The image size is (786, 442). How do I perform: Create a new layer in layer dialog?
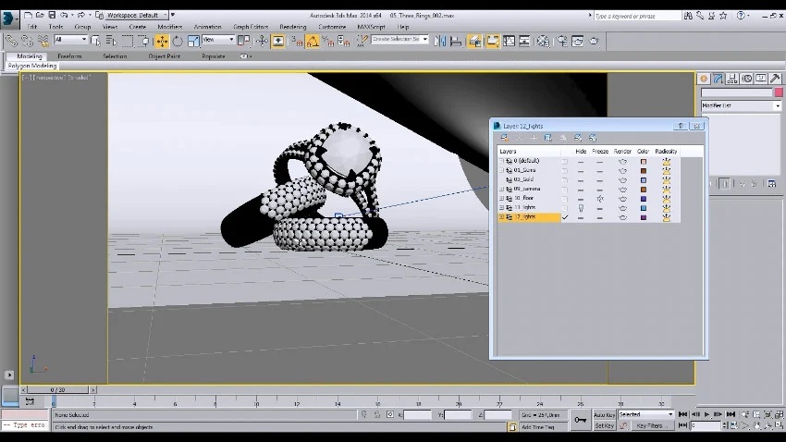click(505, 138)
